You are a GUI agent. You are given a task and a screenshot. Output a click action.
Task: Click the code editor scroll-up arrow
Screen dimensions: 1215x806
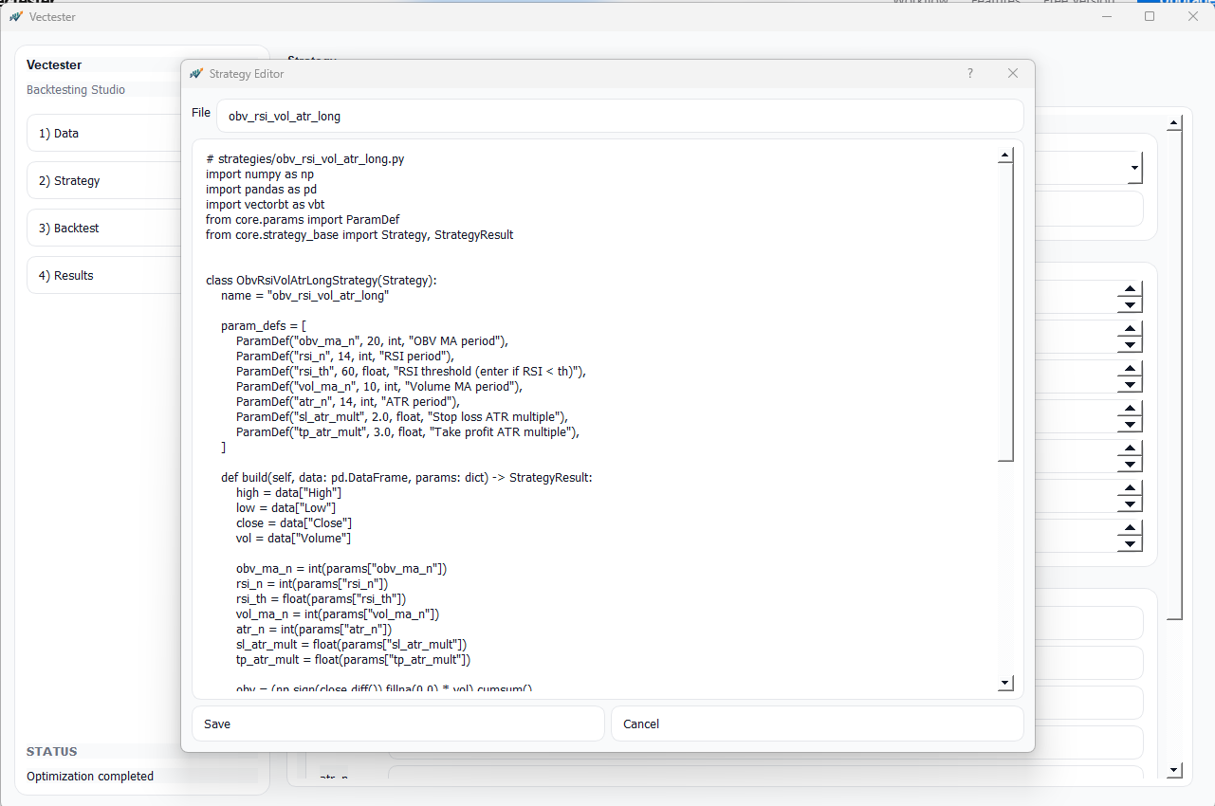[x=1005, y=153]
